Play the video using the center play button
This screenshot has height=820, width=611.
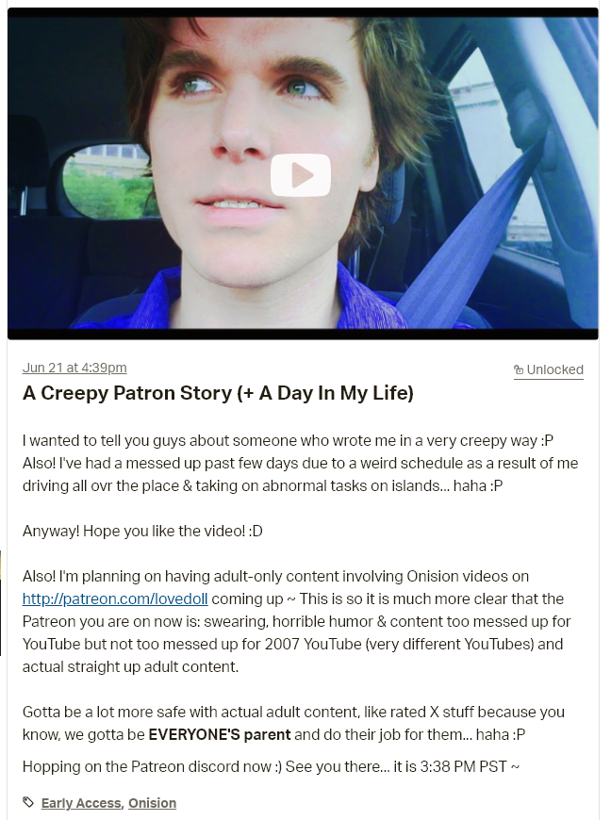(300, 175)
